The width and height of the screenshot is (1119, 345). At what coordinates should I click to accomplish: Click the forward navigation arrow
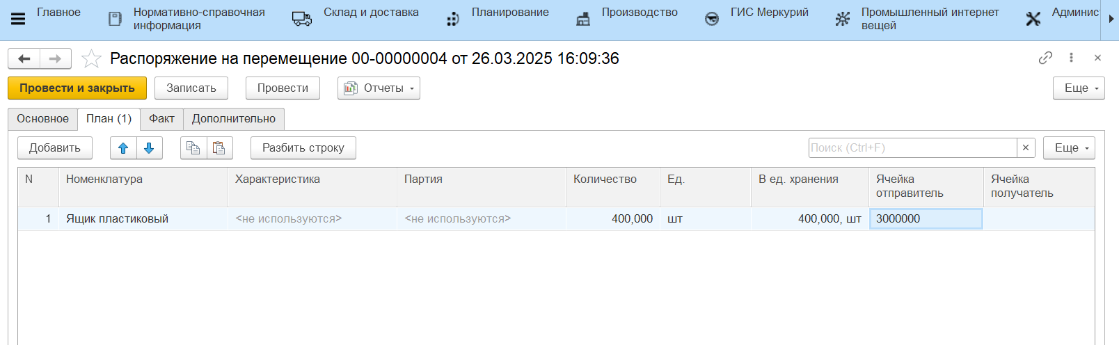click(56, 59)
